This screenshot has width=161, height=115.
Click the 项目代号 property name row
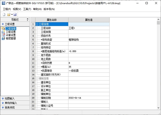pos(52,36)
